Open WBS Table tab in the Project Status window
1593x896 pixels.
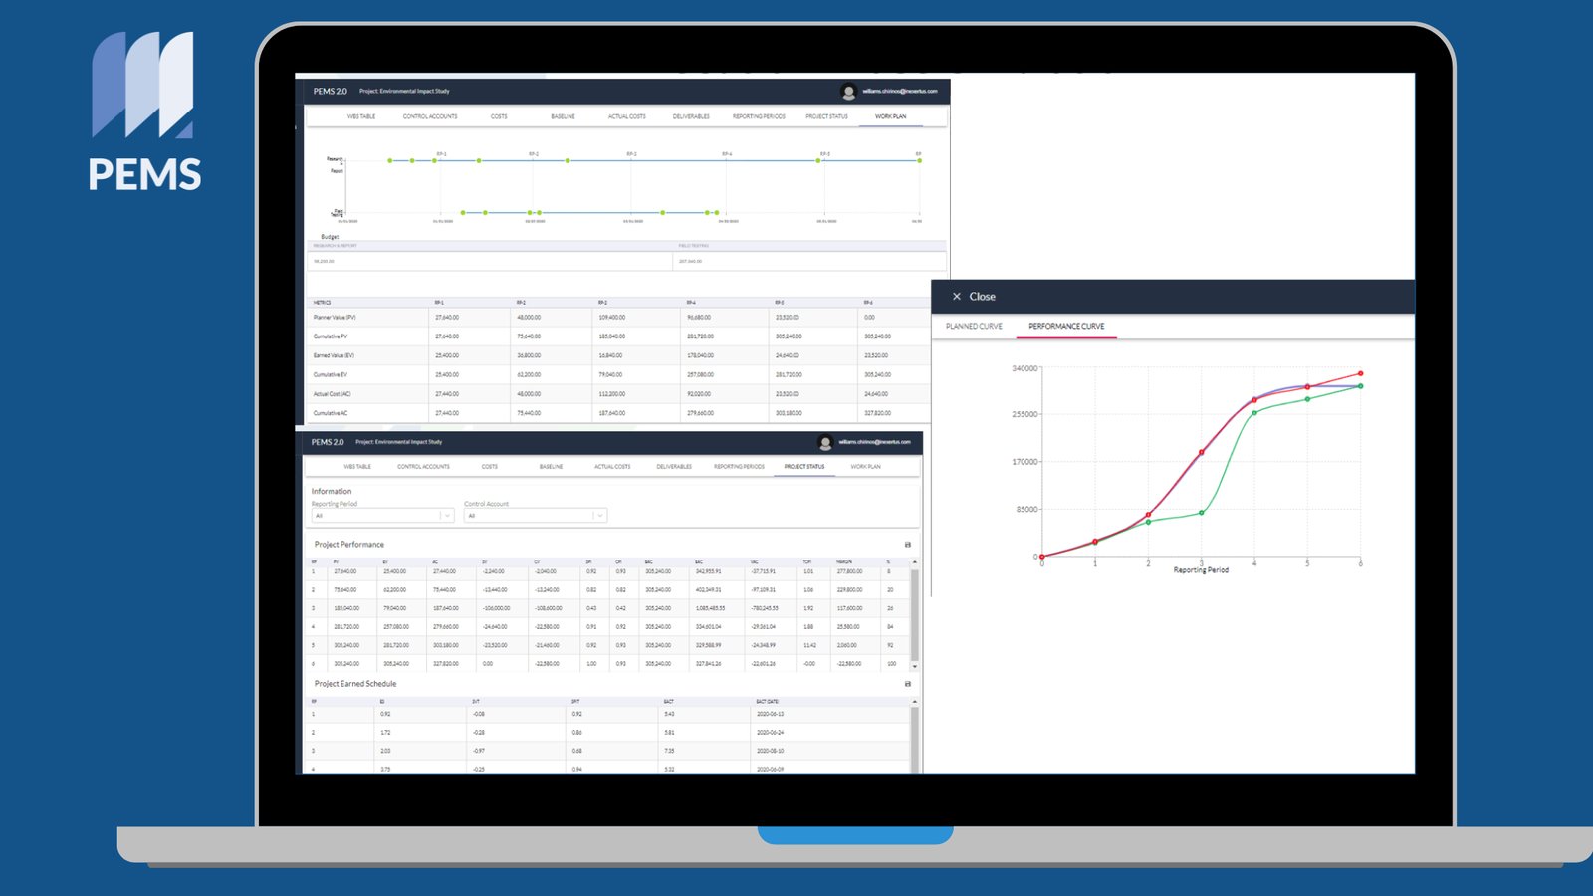(x=357, y=467)
